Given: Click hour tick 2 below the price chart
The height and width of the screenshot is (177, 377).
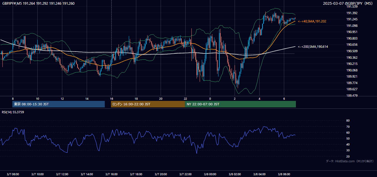Looking at the screenshot, I should click(x=235, y=99).
